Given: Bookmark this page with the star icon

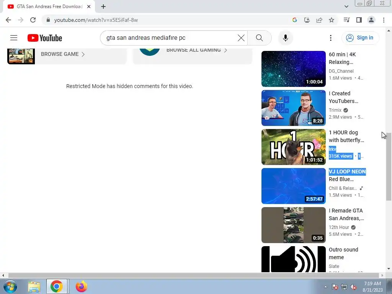Looking at the screenshot, I should [x=332, y=20].
